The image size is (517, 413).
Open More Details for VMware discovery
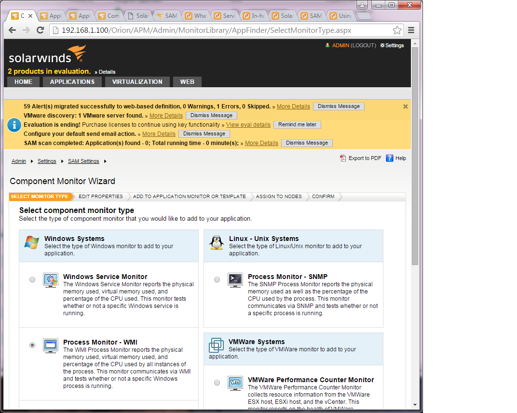point(166,116)
